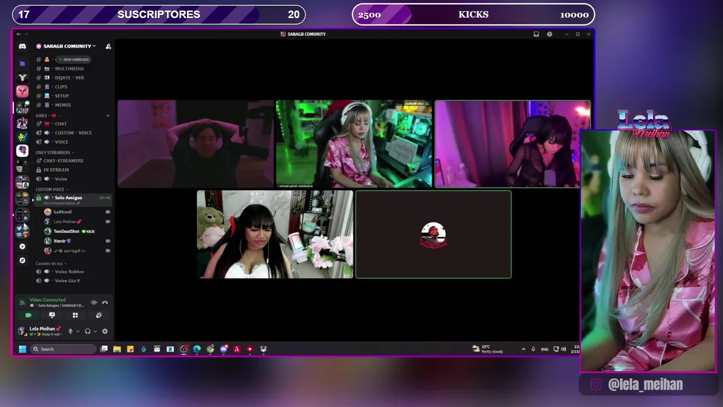Open headphone output options arrow
Viewport: 723px width, 407px height.
pyautogui.click(x=95, y=331)
